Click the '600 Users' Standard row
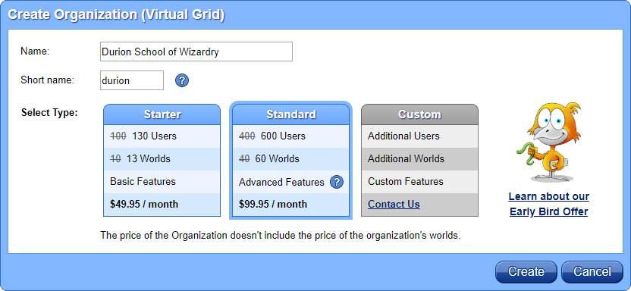The width and height of the screenshot is (631, 291). tap(291, 136)
